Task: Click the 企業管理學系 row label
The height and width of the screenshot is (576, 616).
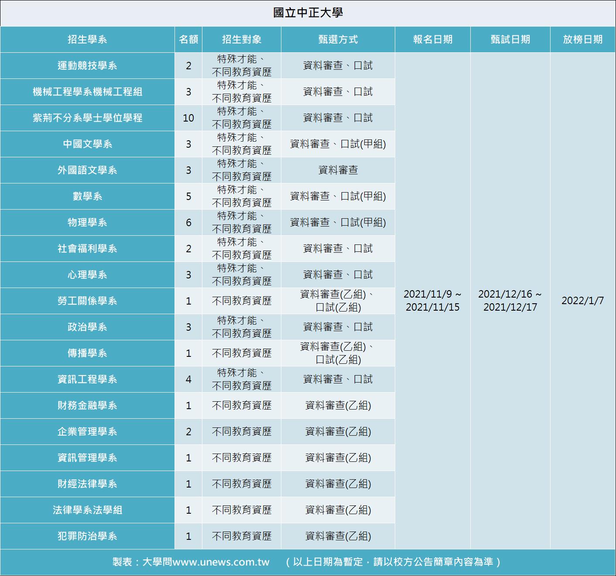Action: [87, 432]
